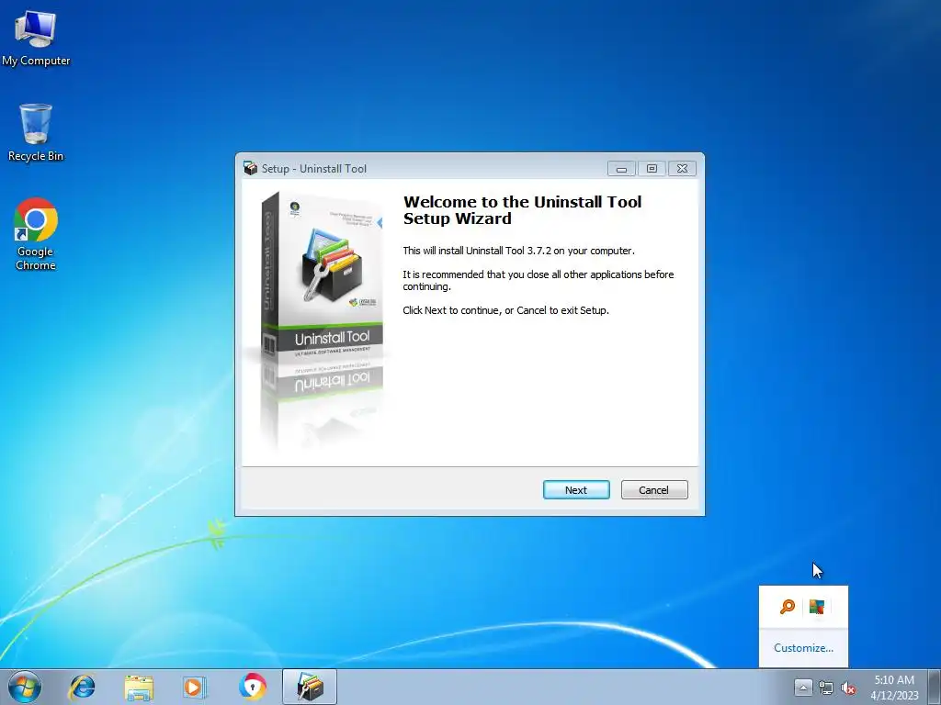The height and width of the screenshot is (705, 941).
Task: Open the My Computer desktop icon
Action: point(36,39)
